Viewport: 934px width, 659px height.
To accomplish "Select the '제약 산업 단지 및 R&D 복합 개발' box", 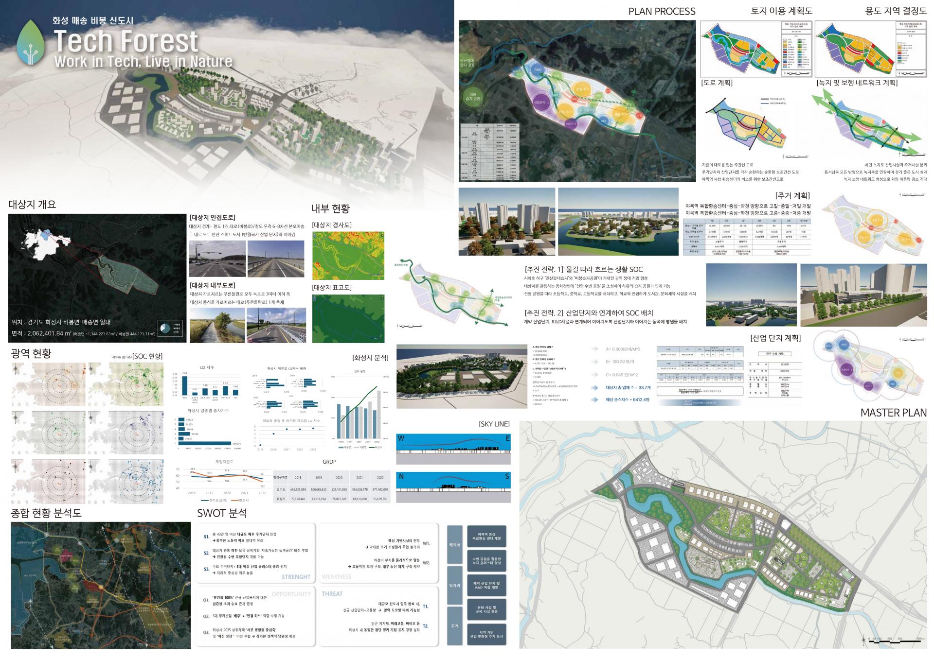I will click(x=486, y=585).
